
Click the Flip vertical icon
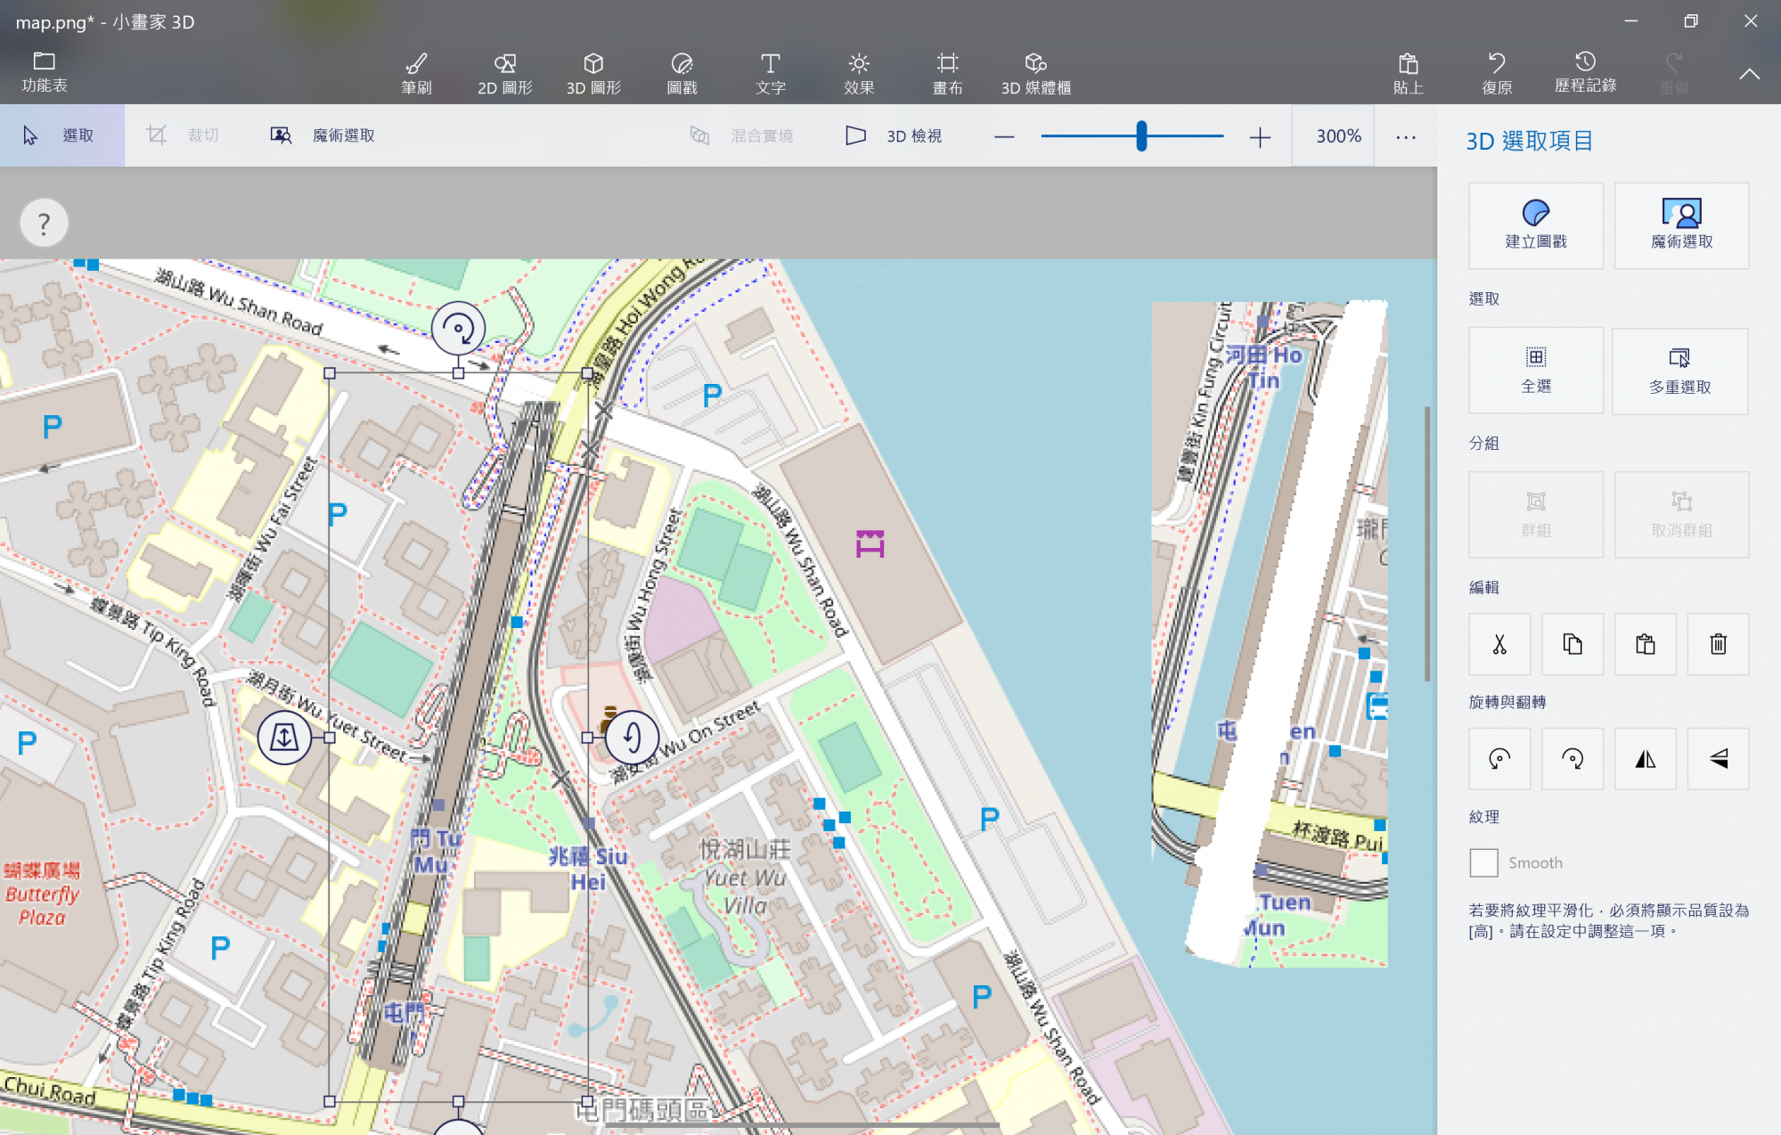(1718, 758)
